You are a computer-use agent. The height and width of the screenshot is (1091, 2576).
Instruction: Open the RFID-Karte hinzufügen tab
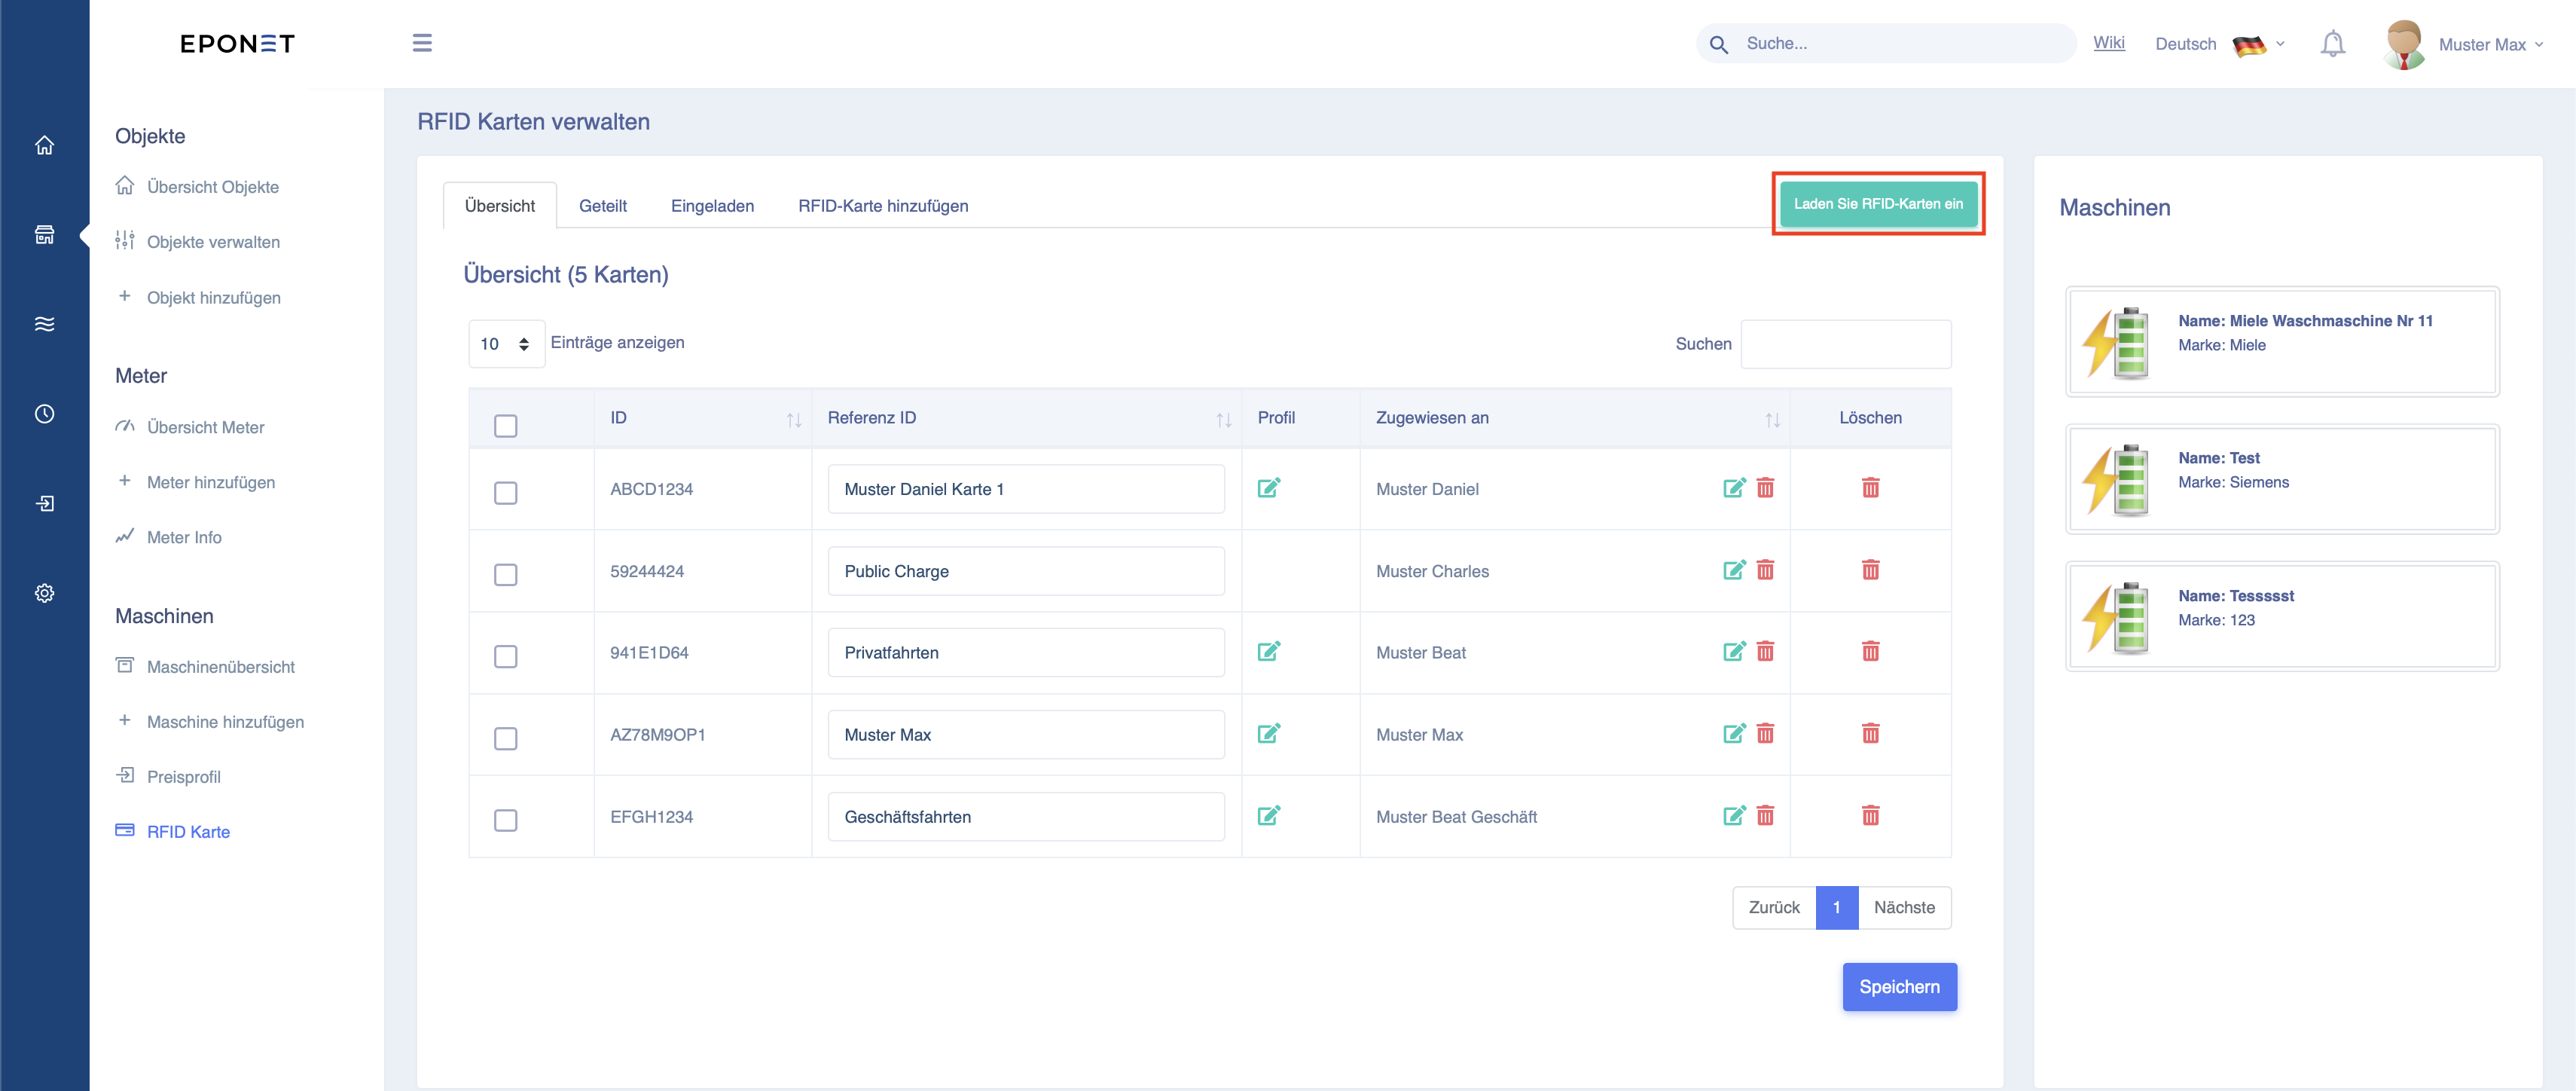[x=882, y=206]
